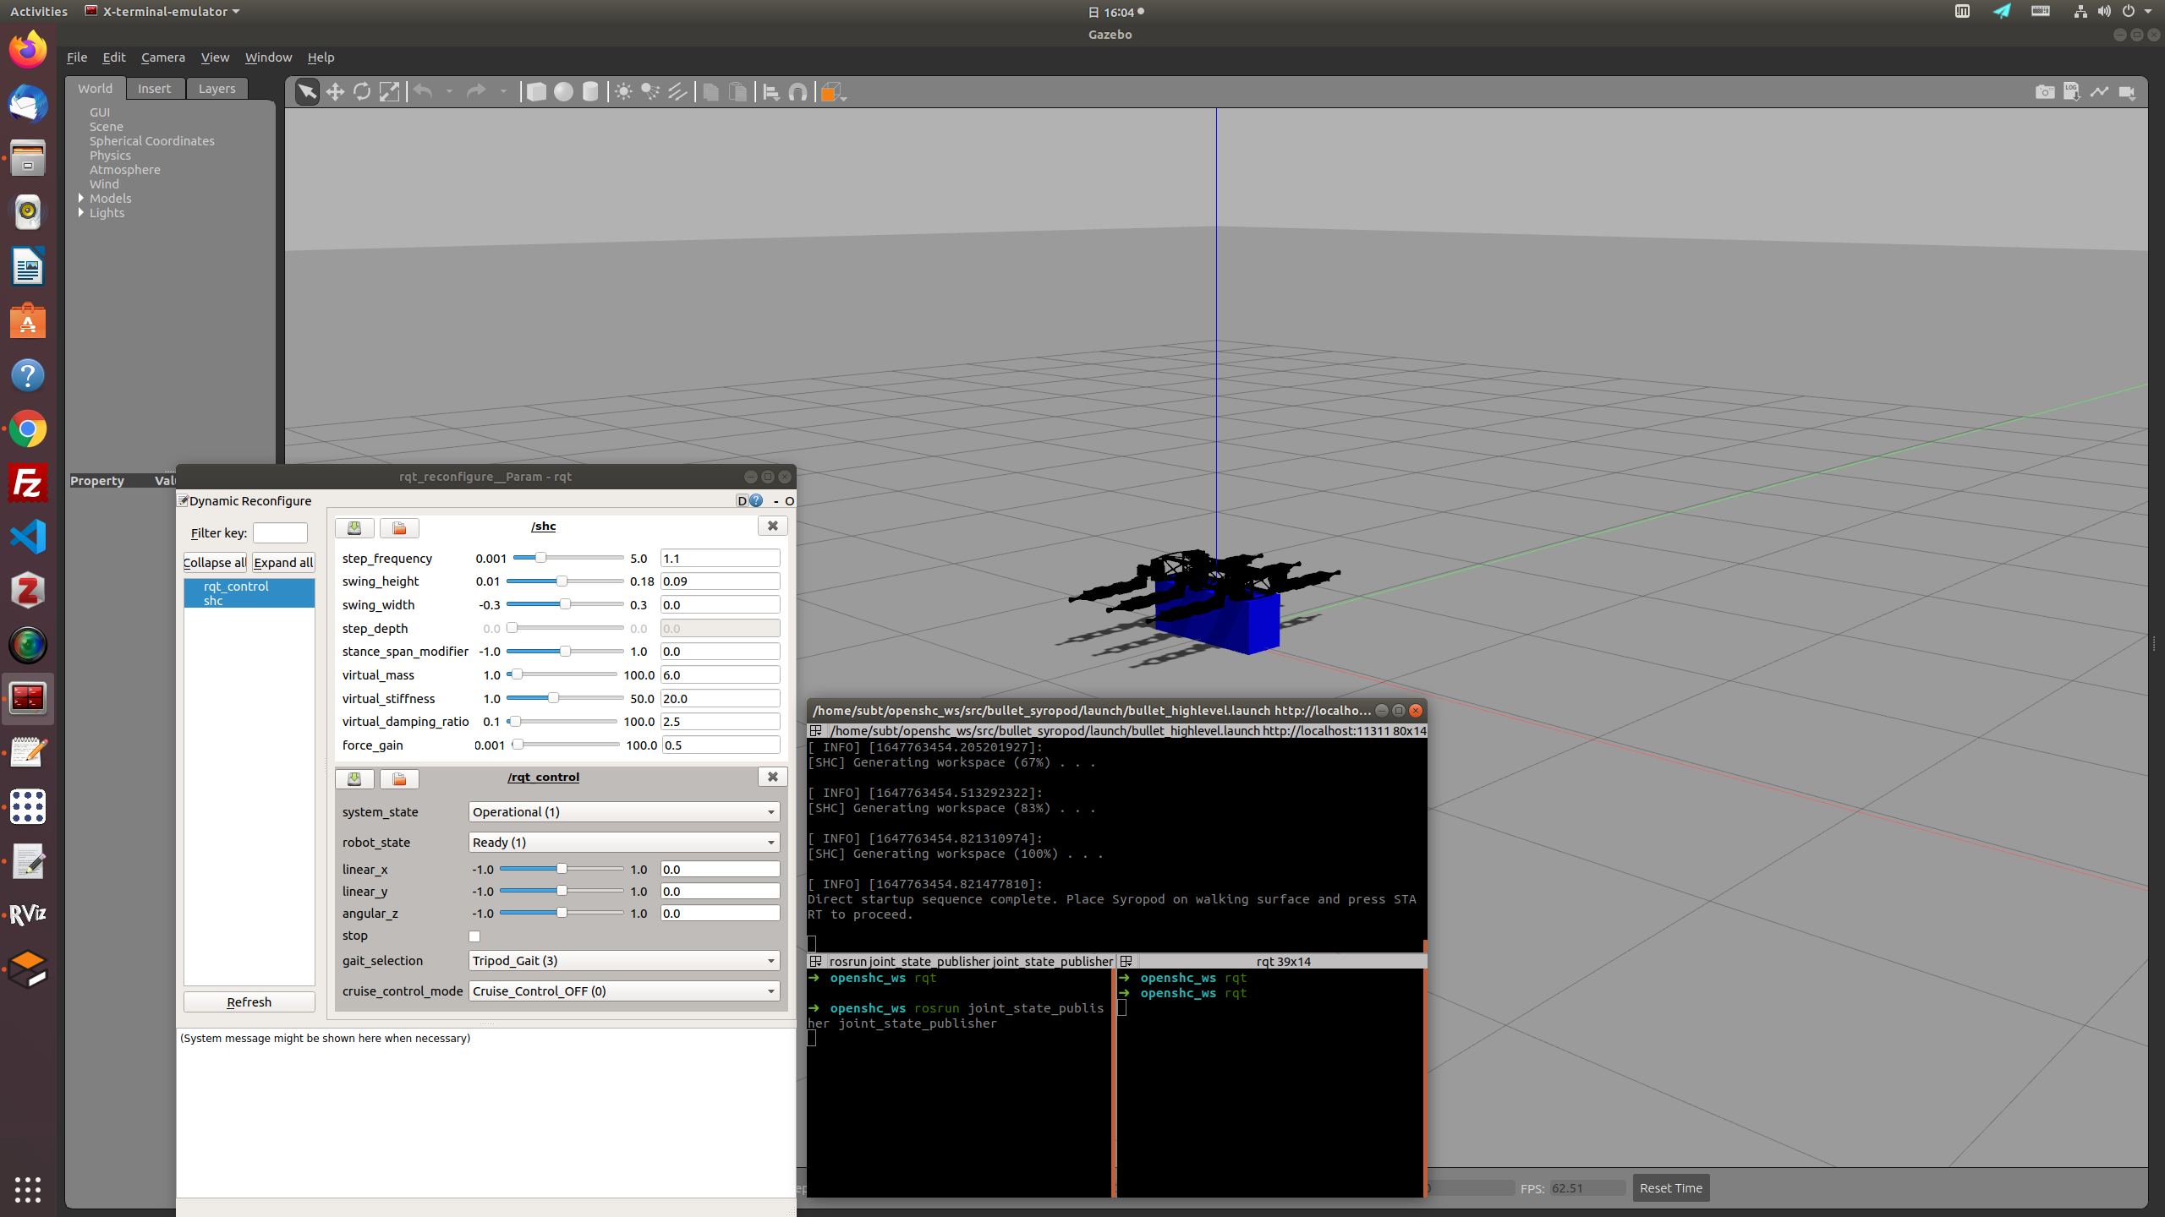This screenshot has height=1217, width=2165.
Task: Enable the snap tool (magnet icon)
Action: click(797, 91)
